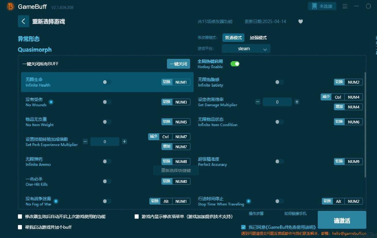The image size is (377, 238).
Task: Click star badge beside Stop Time When Traveling
Action: coord(248,201)
